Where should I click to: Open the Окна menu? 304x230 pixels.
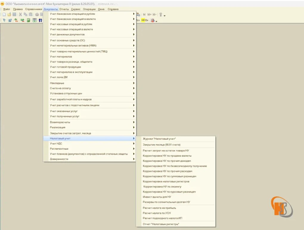101,9
